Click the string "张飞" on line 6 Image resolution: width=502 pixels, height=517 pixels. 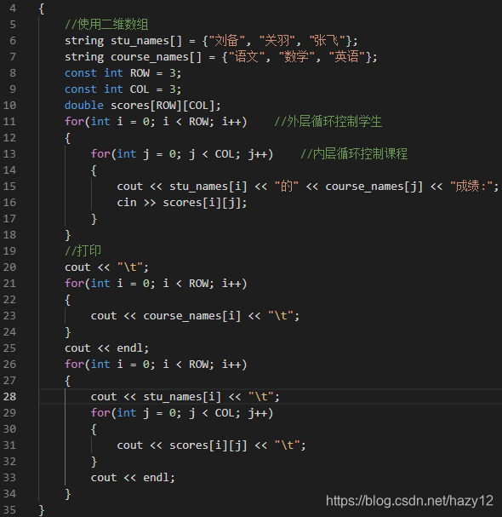327,41
